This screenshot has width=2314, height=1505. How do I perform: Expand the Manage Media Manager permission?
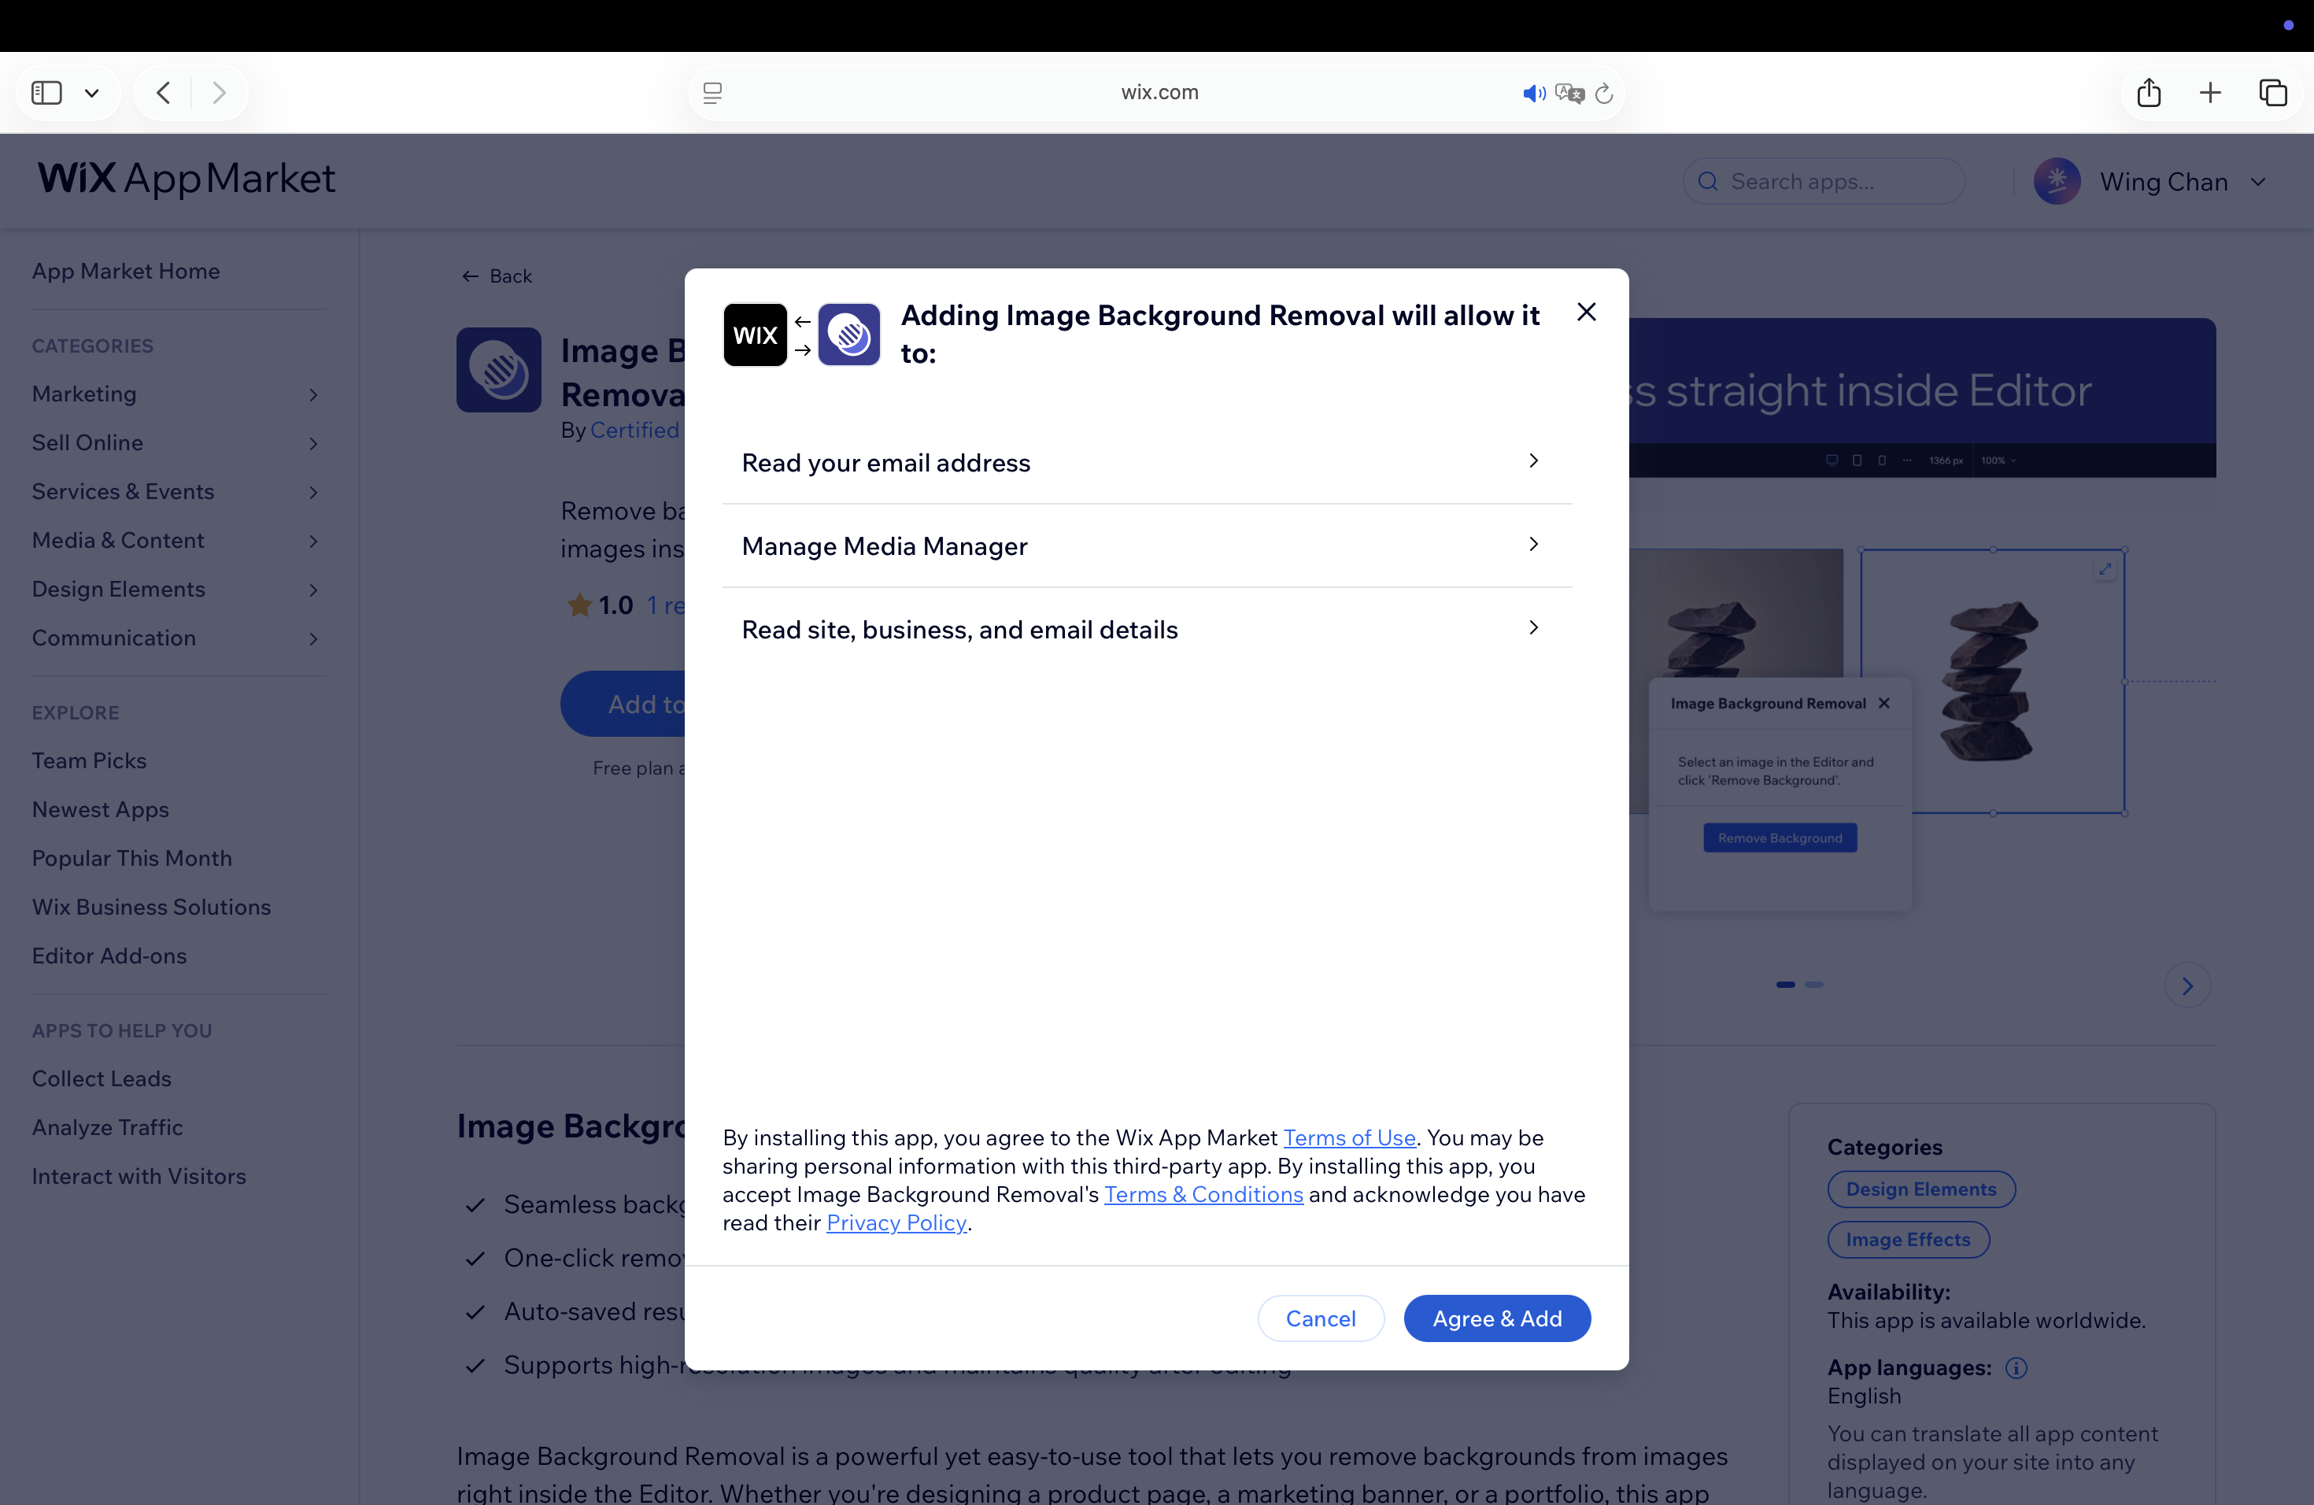click(x=1148, y=545)
